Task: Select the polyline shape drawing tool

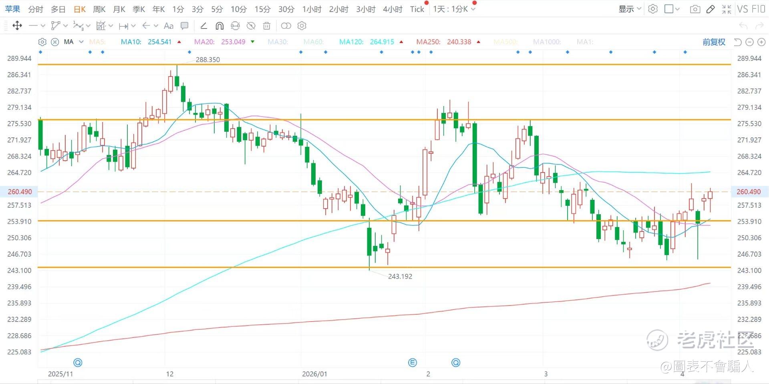Action: (x=56, y=26)
